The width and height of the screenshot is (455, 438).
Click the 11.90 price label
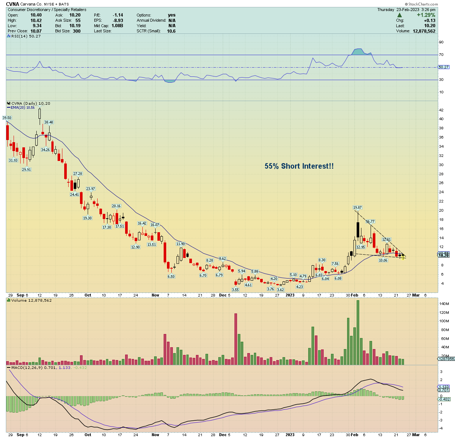tap(181, 244)
